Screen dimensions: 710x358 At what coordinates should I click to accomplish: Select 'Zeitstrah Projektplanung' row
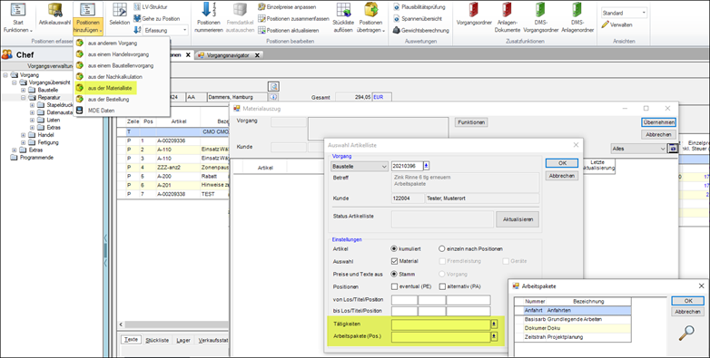pyautogui.click(x=573, y=337)
